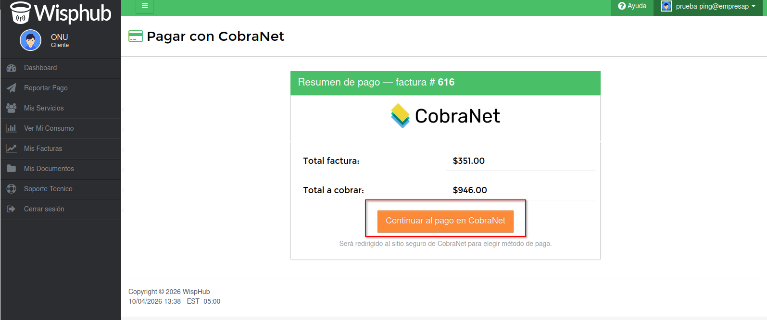
Task: Open Mis Facturas menu item
Action: tap(43, 148)
